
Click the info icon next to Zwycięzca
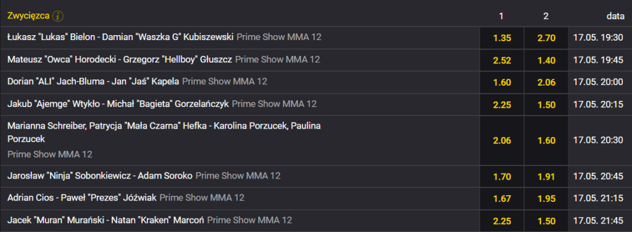coord(58,16)
